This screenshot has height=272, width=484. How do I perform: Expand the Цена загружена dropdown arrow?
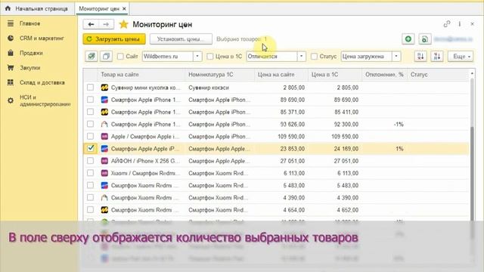[396, 57]
